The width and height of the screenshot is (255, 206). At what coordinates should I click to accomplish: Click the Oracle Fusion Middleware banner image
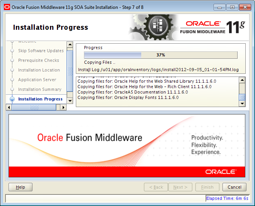point(127,146)
